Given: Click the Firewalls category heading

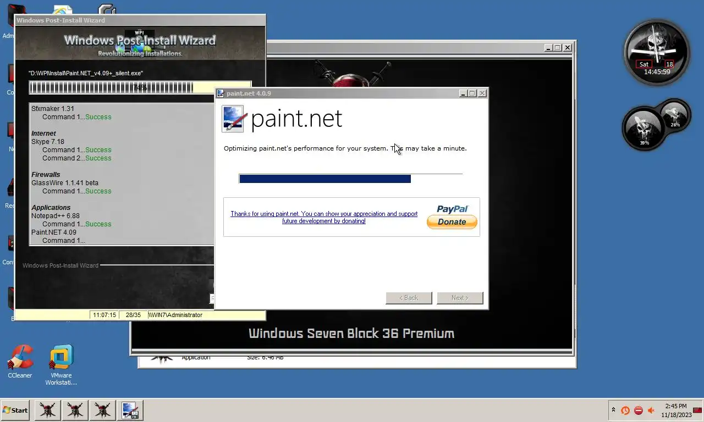Looking at the screenshot, I should (46, 175).
